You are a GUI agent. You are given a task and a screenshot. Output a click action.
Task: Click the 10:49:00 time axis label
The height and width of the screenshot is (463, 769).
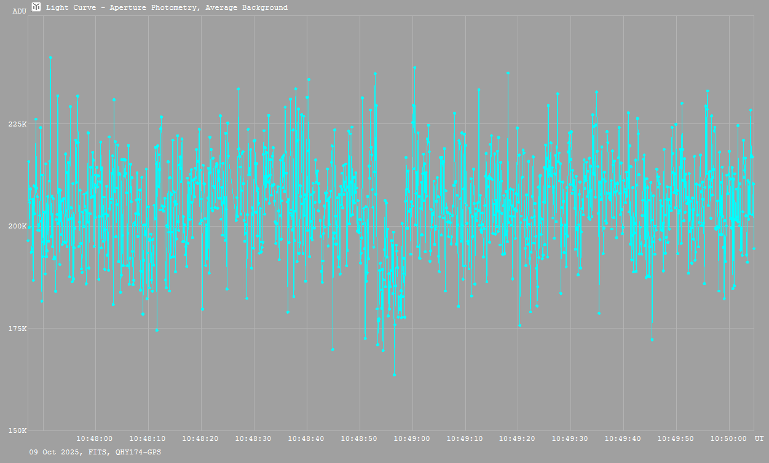[x=412, y=438]
